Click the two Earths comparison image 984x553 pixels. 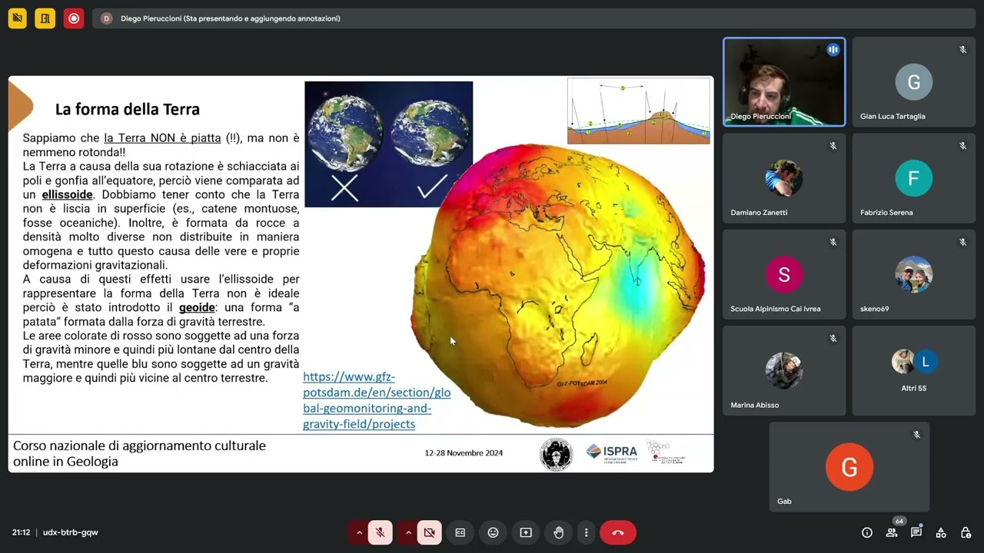(x=388, y=144)
